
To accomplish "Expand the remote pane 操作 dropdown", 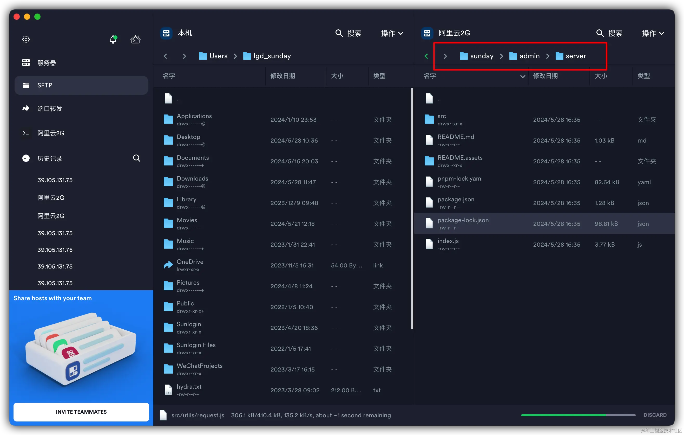I will pyautogui.click(x=653, y=33).
